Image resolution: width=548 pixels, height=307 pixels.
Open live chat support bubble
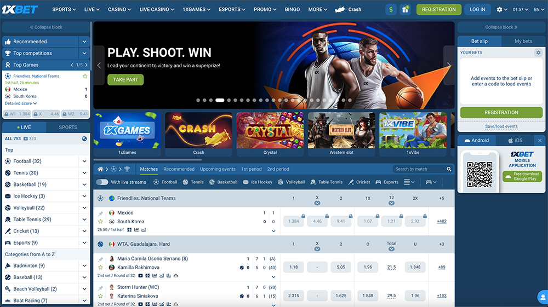click(543, 297)
